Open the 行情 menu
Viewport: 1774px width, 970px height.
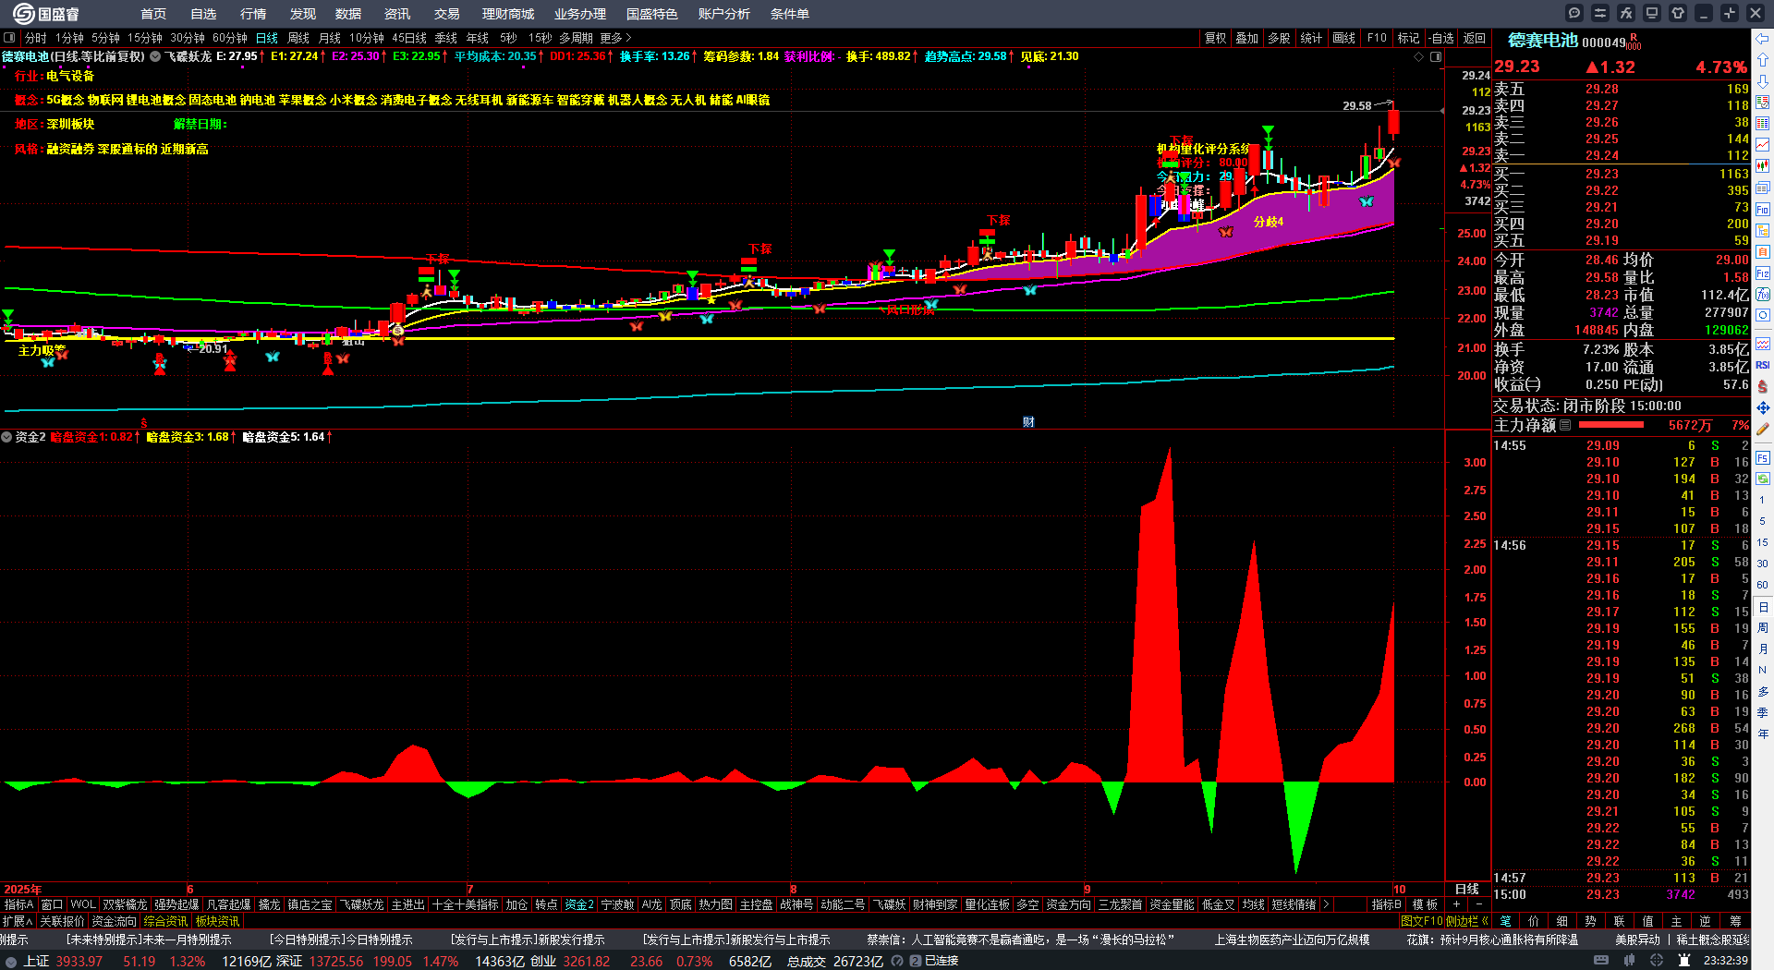[253, 14]
